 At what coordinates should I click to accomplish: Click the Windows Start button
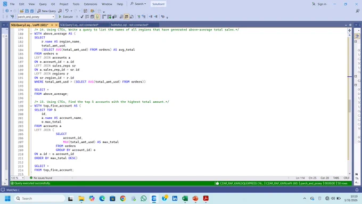tap(7, 199)
